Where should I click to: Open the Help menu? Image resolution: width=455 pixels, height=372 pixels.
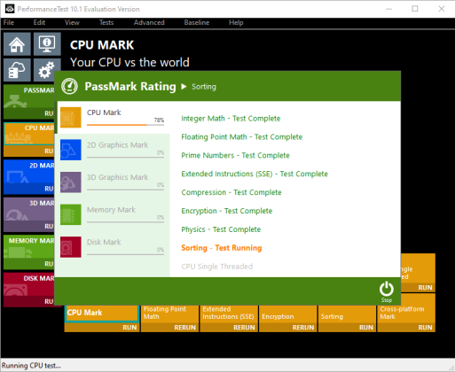[236, 22]
